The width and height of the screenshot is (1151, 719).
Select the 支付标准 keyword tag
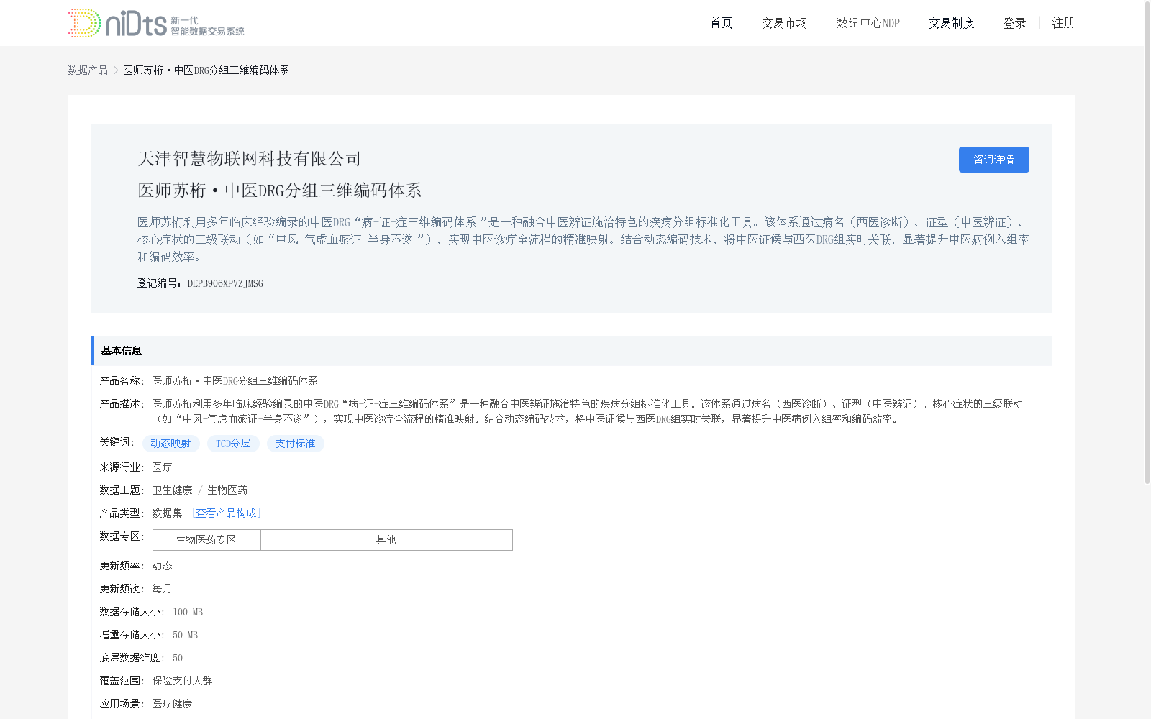(295, 444)
